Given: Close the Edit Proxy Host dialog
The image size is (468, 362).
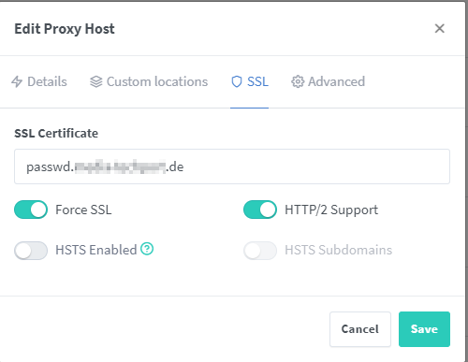Looking at the screenshot, I should [439, 28].
